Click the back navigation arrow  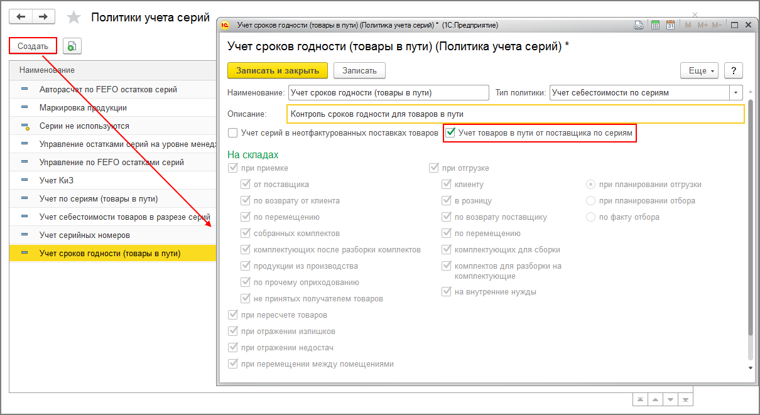click(21, 17)
